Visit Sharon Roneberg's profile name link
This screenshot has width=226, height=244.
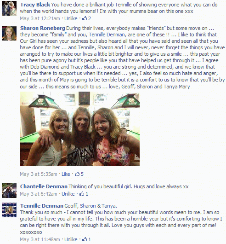click(x=43, y=28)
